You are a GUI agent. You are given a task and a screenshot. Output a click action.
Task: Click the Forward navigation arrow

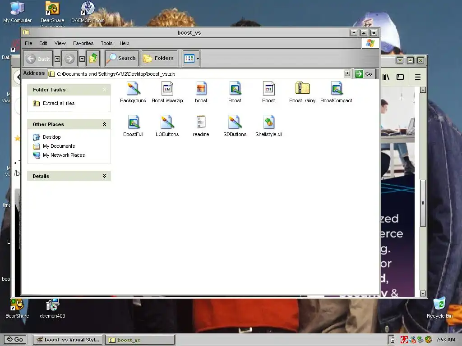pyautogui.click(x=69, y=59)
